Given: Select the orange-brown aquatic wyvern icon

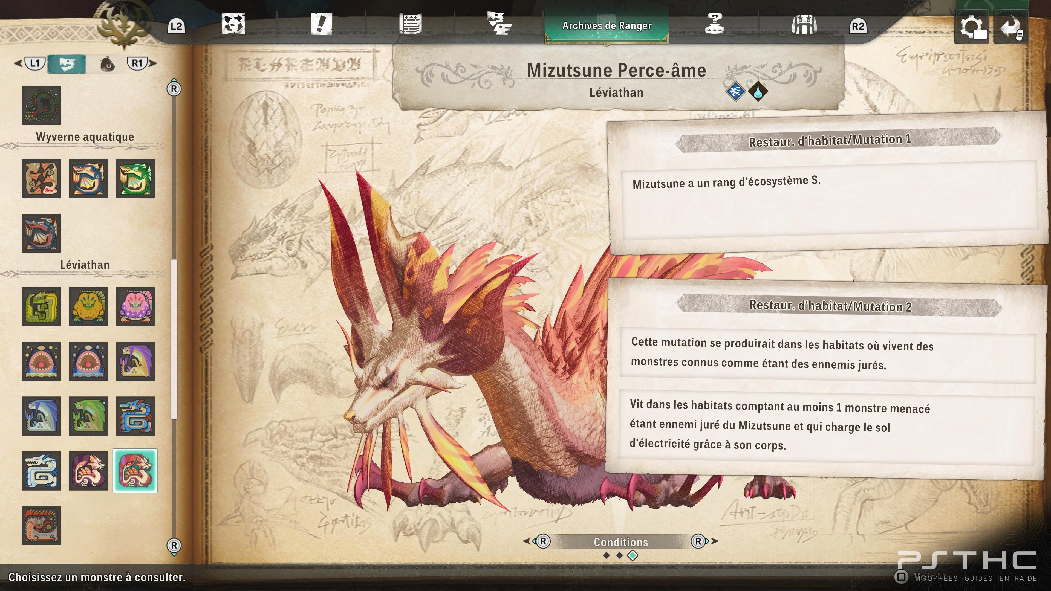Looking at the screenshot, I should coord(41,179).
